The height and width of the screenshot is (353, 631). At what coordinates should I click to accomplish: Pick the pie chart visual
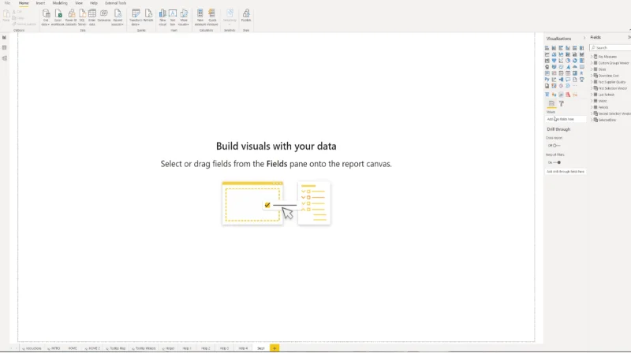pyautogui.click(x=568, y=61)
